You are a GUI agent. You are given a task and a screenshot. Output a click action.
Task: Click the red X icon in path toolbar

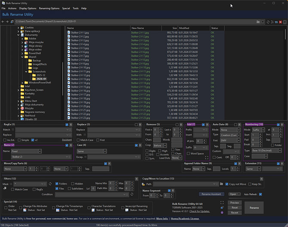281,21
